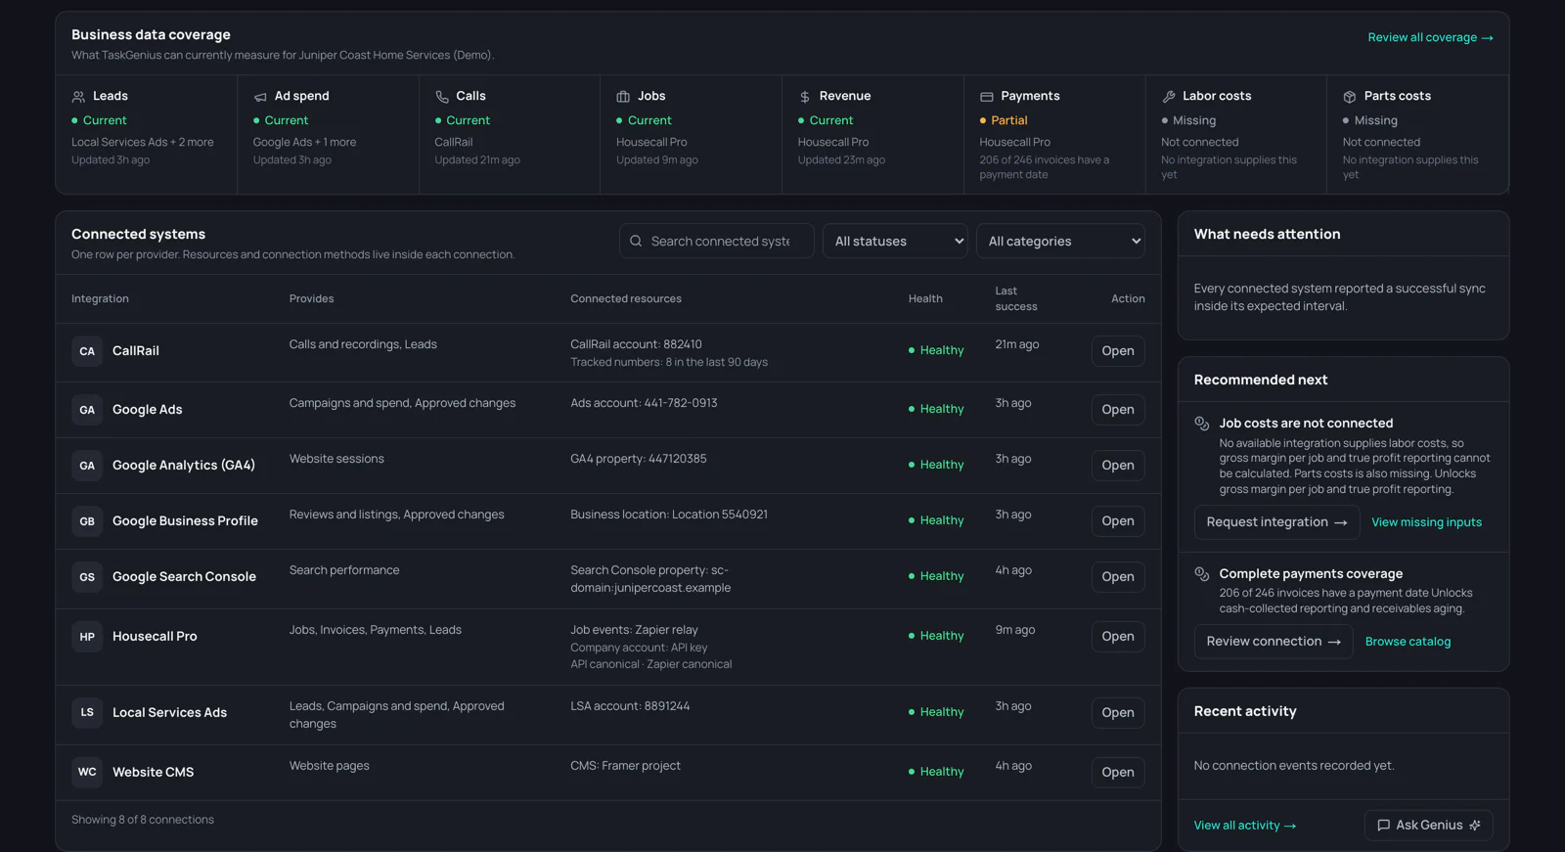Open the Google Ads connection
Screen dimensions: 1565x852
pyautogui.click(x=1118, y=410)
